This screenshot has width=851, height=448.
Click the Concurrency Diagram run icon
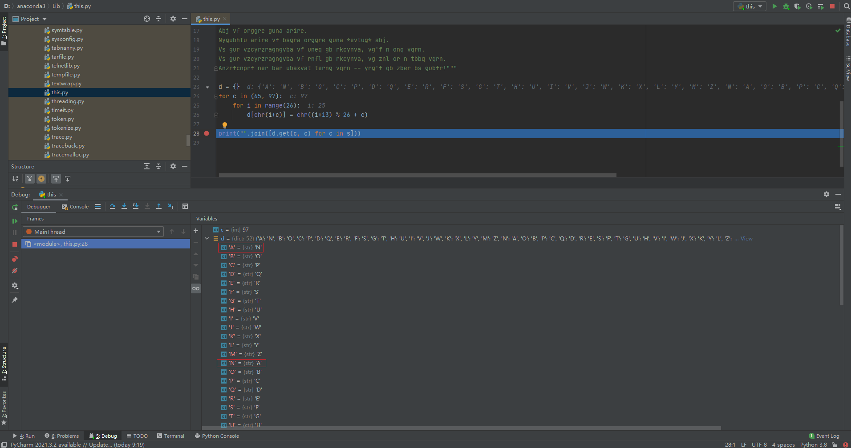point(821,6)
